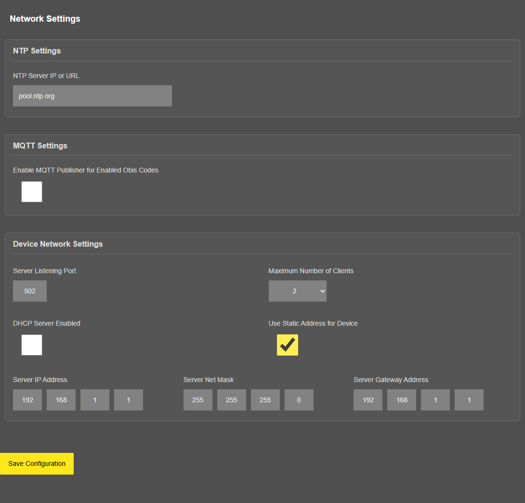525x503 pixels.
Task: Open Maximum Number of Clients dropdown
Action: coord(297,291)
